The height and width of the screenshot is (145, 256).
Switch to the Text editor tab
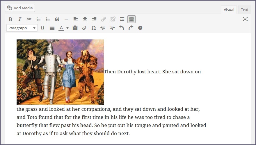click(245, 10)
